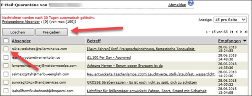Select the checkbox for selmaxzgrtyh@marloweenglish.com
This screenshot has width=252, height=96.
click(x=6, y=74)
